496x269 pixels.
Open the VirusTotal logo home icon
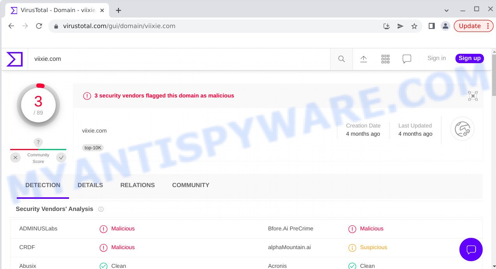14,59
